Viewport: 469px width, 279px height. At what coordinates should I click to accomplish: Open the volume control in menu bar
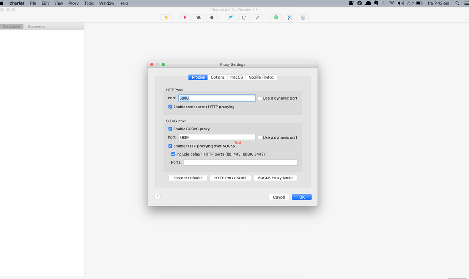tap(400, 3)
